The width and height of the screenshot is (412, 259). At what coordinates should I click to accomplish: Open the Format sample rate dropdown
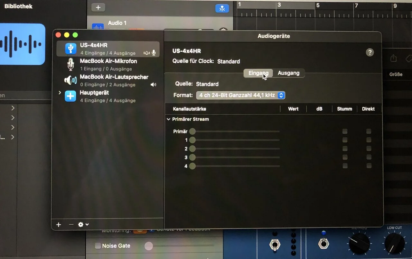pyautogui.click(x=240, y=95)
